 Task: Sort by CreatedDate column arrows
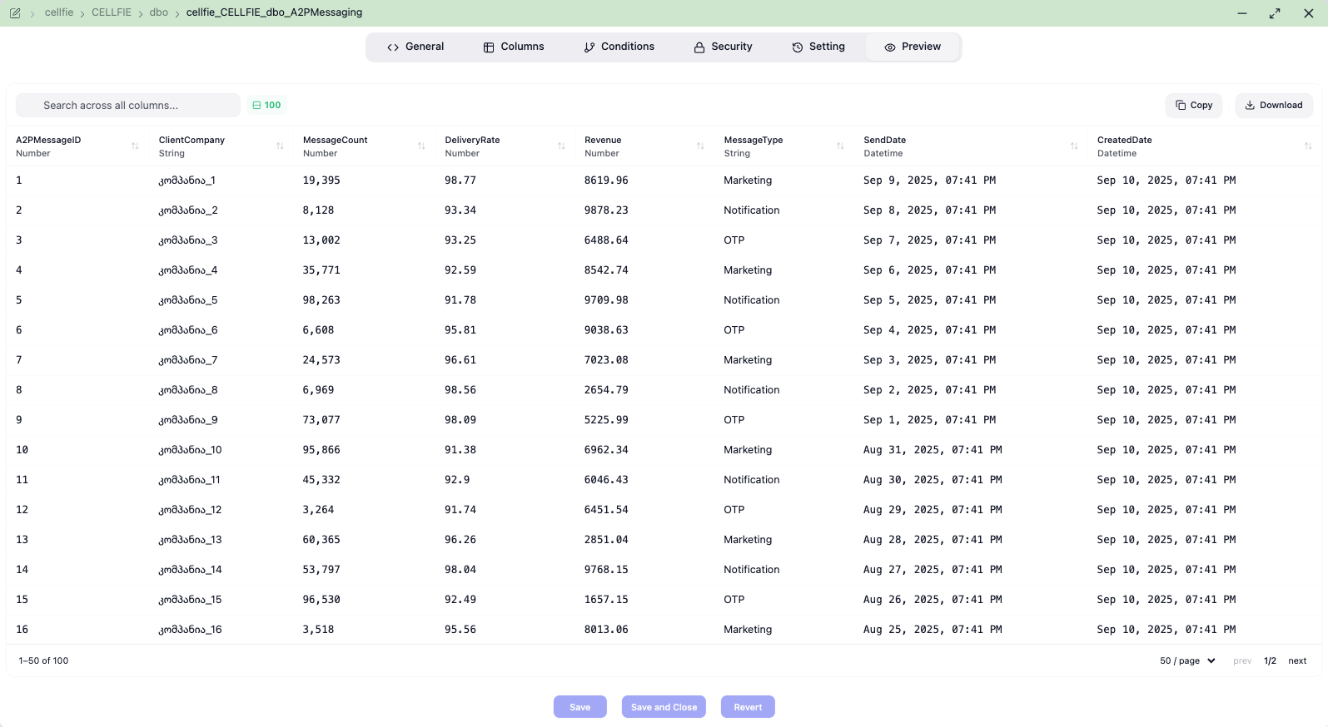click(1308, 146)
